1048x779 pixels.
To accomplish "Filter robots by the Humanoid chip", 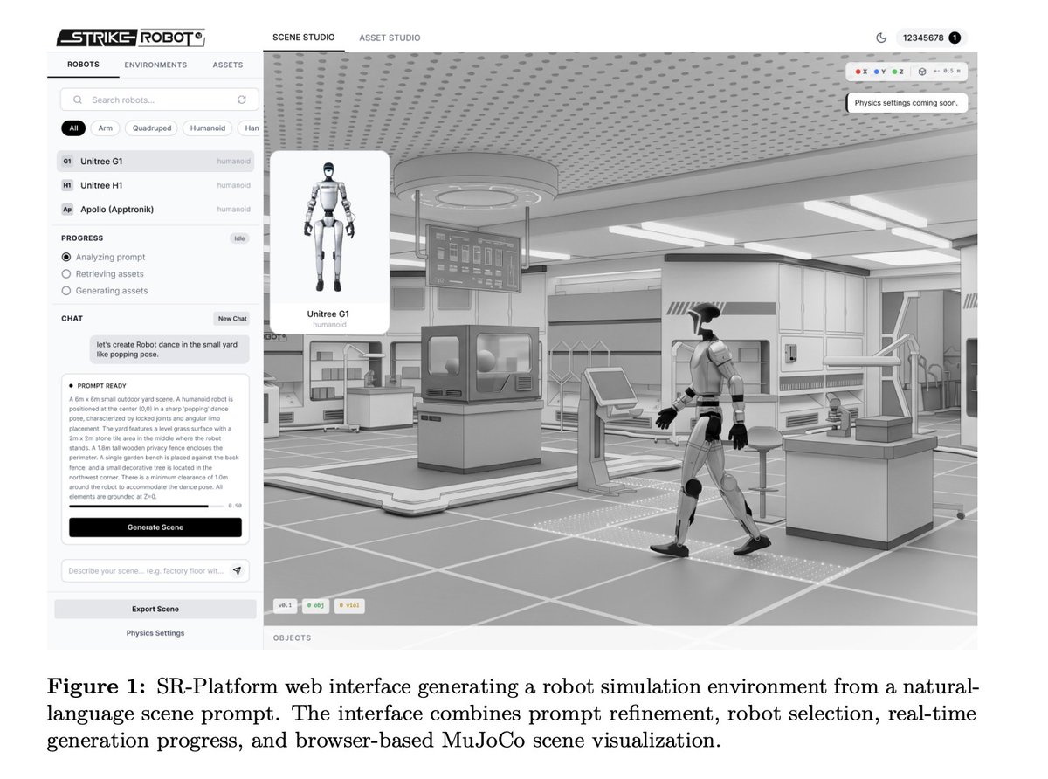I will [207, 128].
